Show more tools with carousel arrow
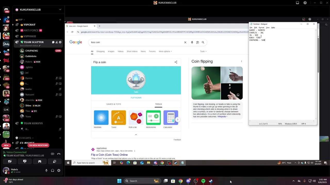This screenshot has width=330, height=185. coord(177,119)
